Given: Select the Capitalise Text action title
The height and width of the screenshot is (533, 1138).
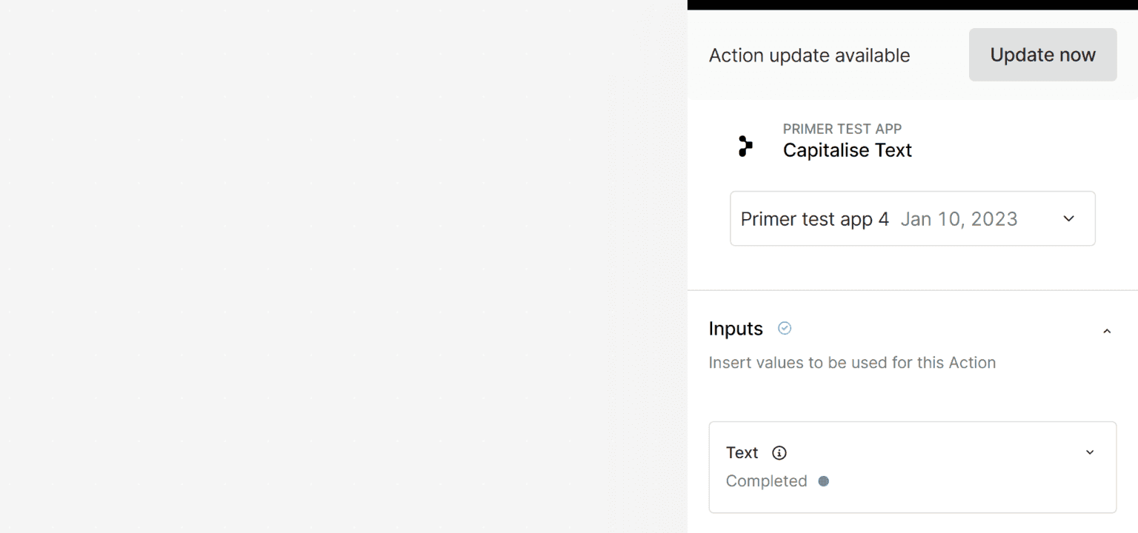Looking at the screenshot, I should 847,150.
